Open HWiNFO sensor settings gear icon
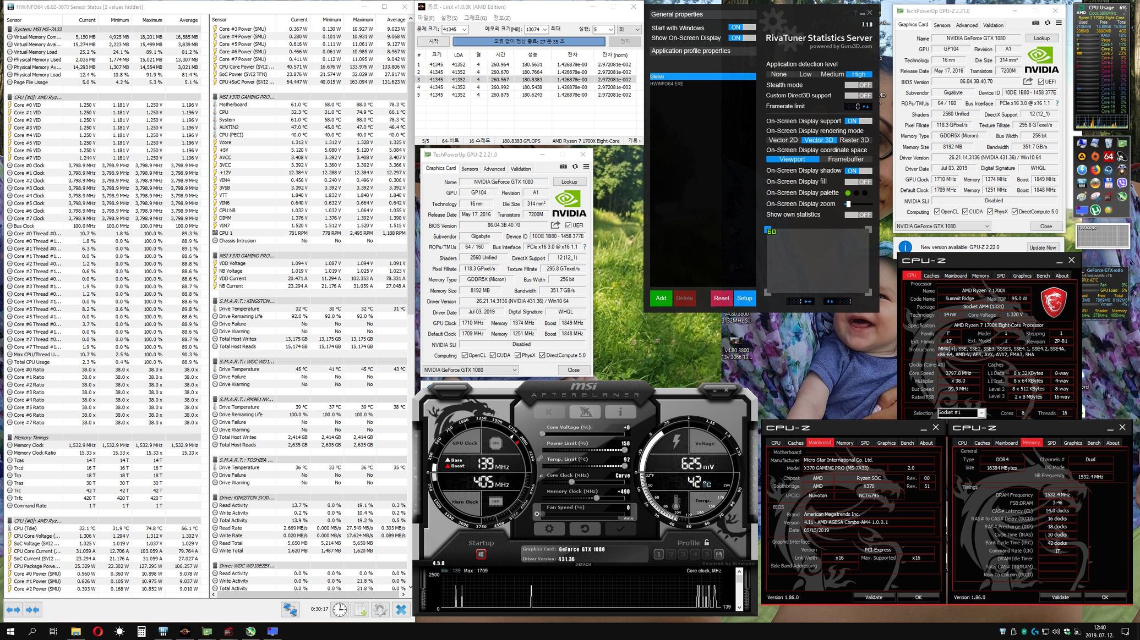Viewport: 1140px width, 640px height. point(380,609)
